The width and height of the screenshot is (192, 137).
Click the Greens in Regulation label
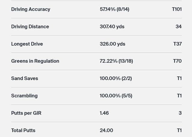[35, 61]
